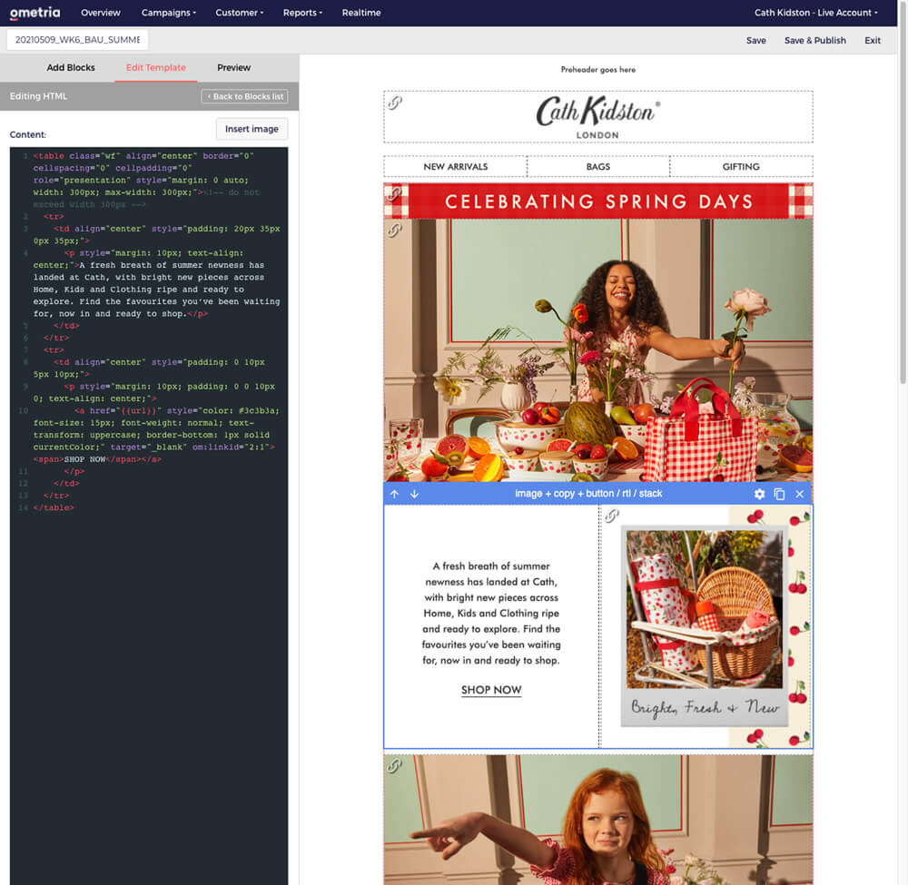Image resolution: width=908 pixels, height=885 pixels.
Task: Click the link icon on Celebrating Spring banner
Action: click(394, 193)
